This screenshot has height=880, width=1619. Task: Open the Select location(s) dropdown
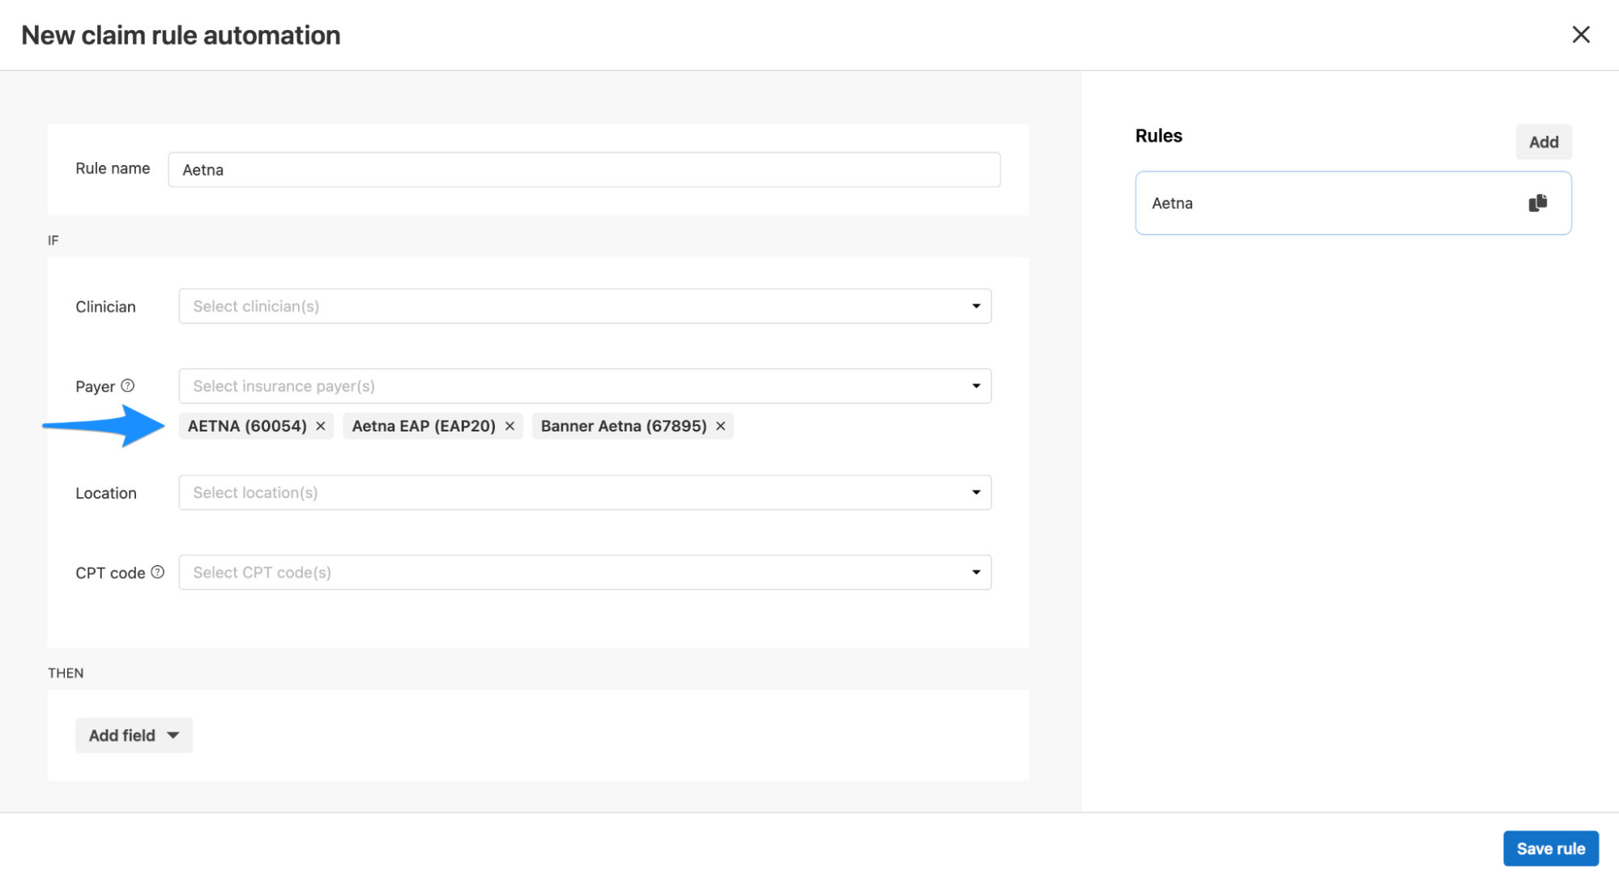click(x=585, y=492)
